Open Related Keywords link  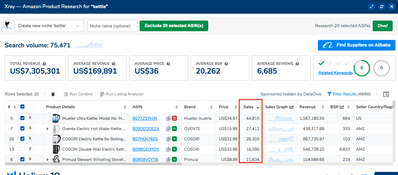coord(335,73)
